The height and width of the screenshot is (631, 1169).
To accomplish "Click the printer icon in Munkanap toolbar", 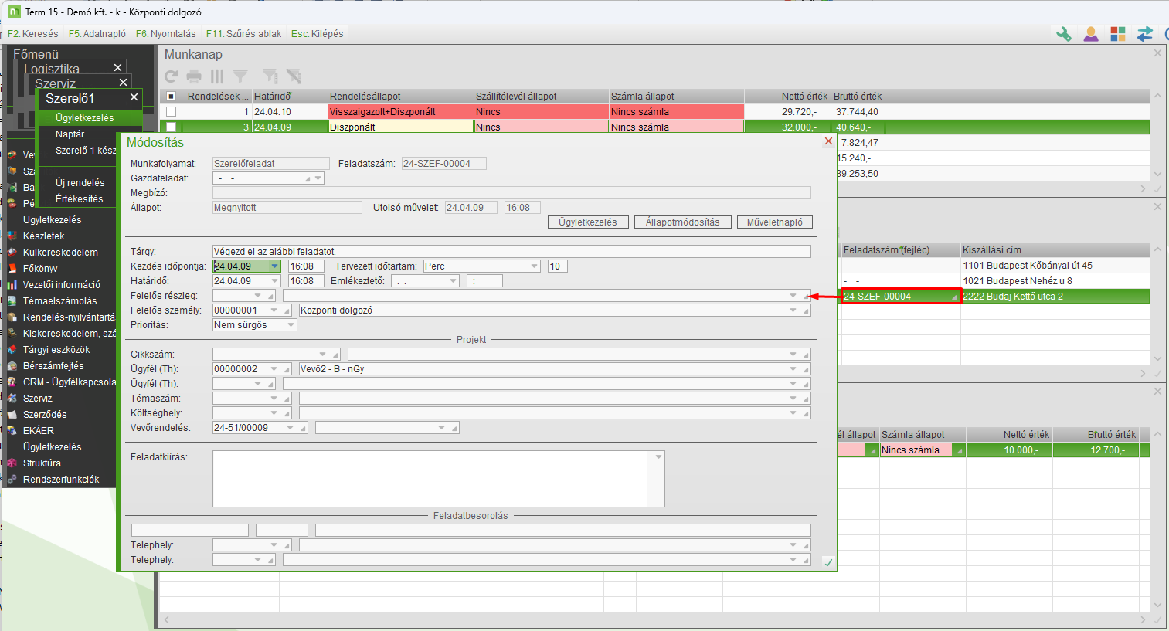I will (x=194, y=76).
